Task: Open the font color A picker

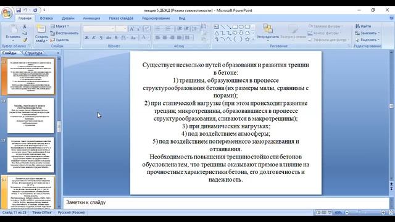Action: (144, 38)
